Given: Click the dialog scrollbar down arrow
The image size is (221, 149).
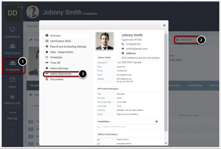Looking at the screenshot, I should tap(166, 143).
